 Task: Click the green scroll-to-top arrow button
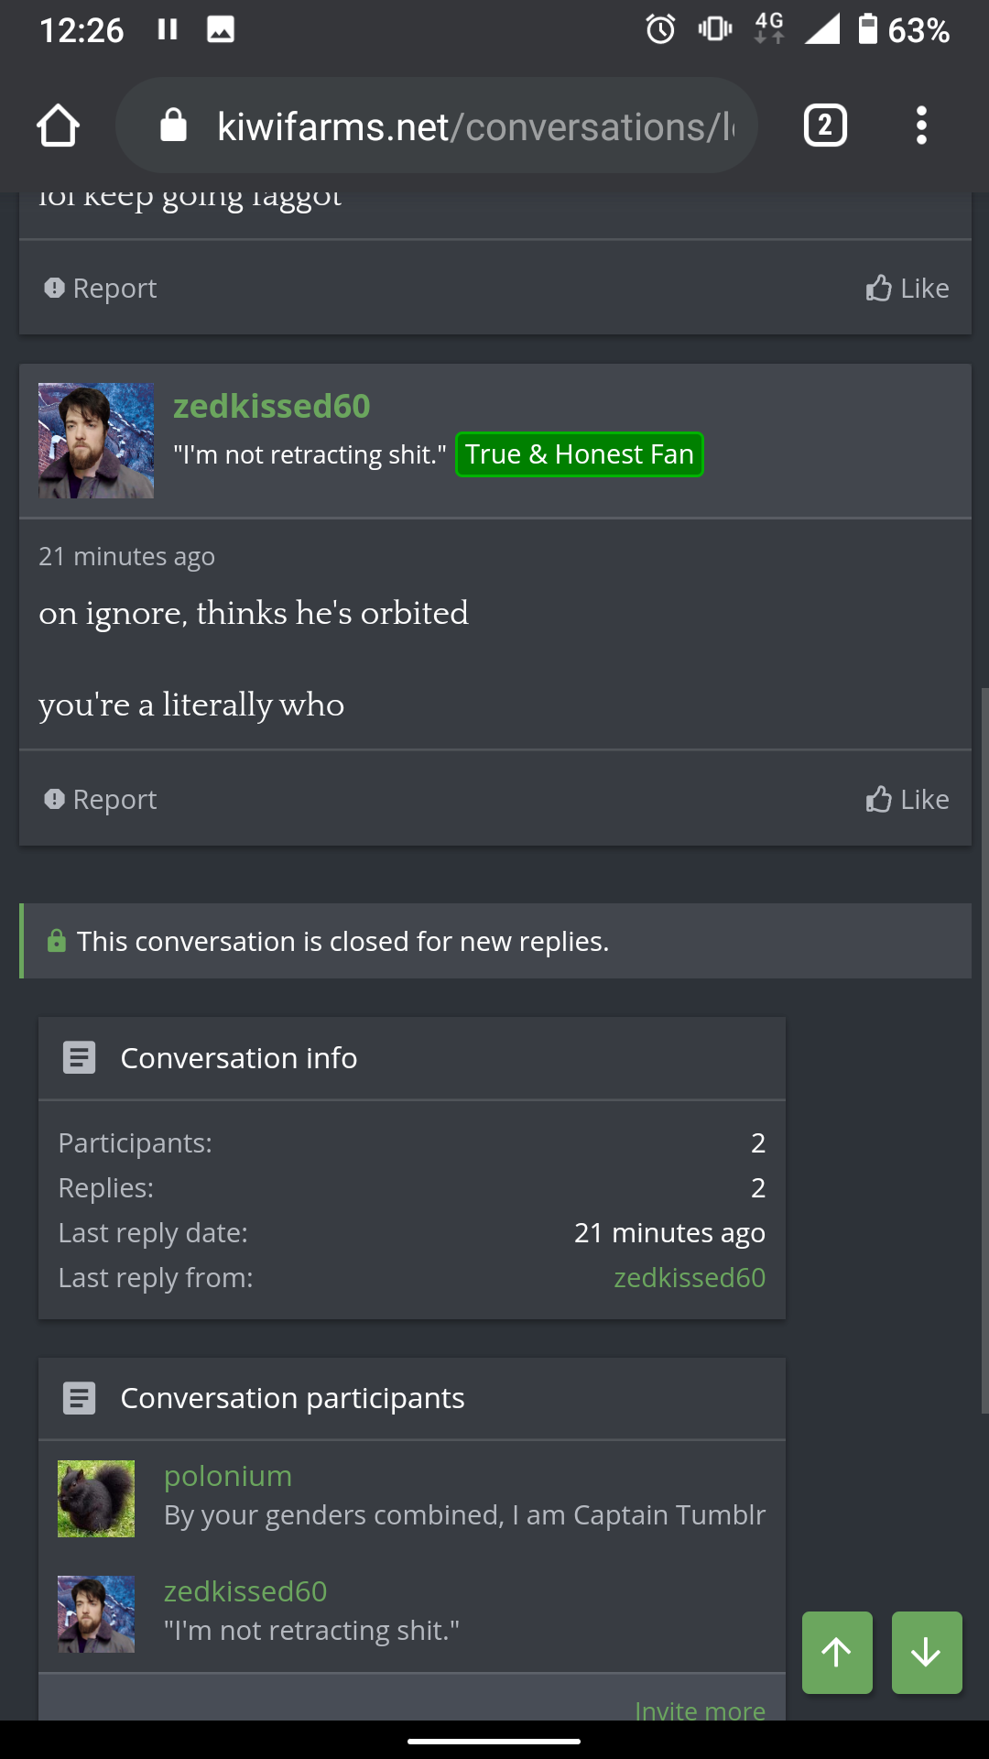click(x=837, y=1653)
